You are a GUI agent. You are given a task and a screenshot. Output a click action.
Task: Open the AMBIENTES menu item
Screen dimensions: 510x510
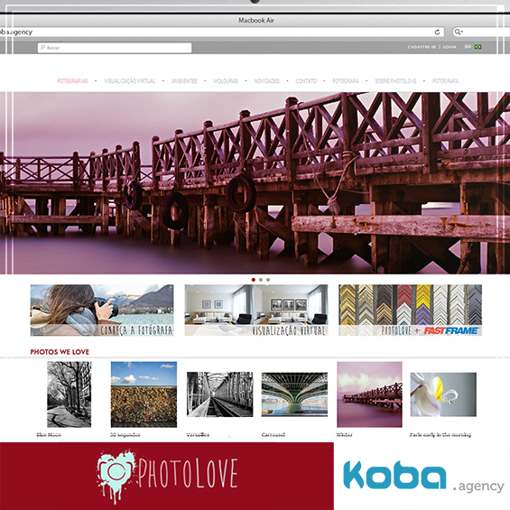click(x=184, y=81)
